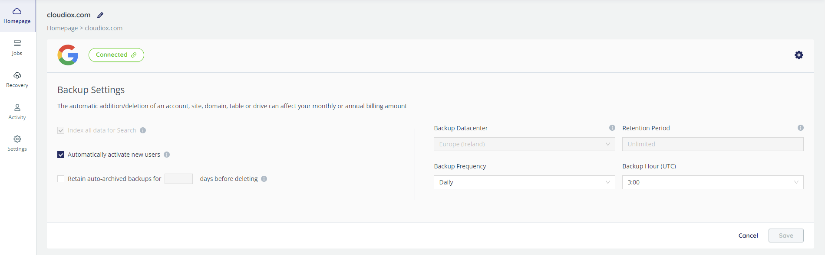Image resolution: width=825 pixels, height=255 pixels.
Task: Click the cloudiox.com page title
Action: tap(69, 15)
